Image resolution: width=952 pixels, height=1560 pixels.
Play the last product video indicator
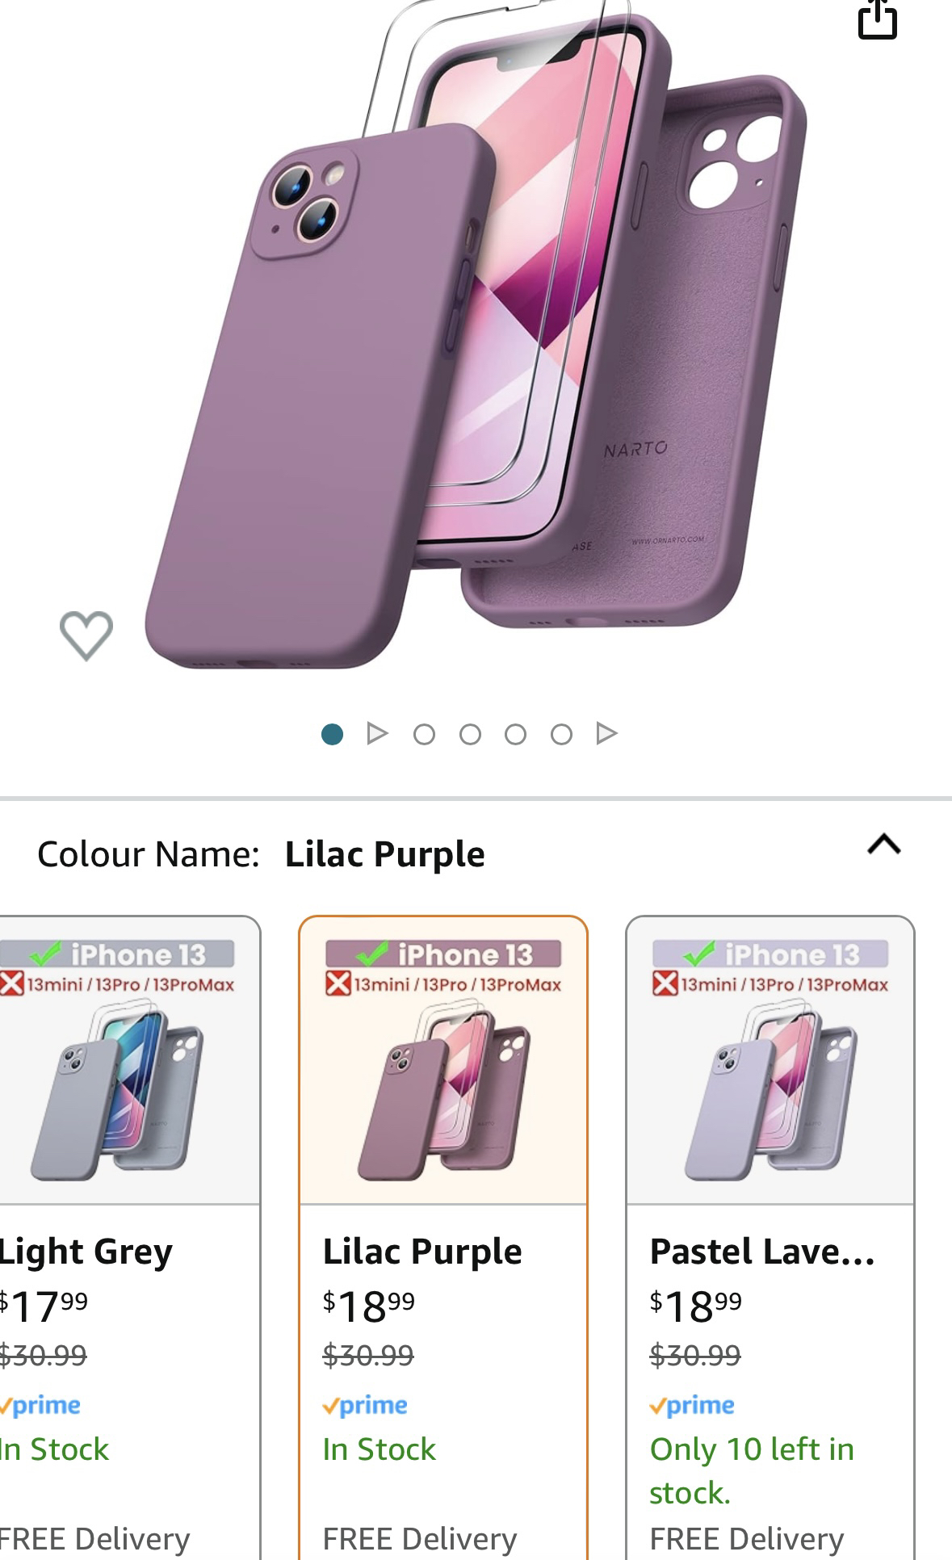[606, 733]
